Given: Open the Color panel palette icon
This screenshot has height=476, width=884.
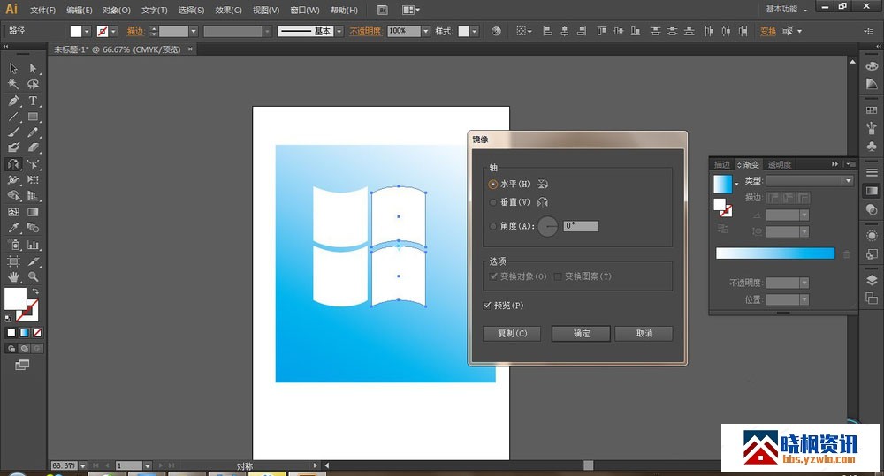Looking at the screenshot, I should (872, 66).
